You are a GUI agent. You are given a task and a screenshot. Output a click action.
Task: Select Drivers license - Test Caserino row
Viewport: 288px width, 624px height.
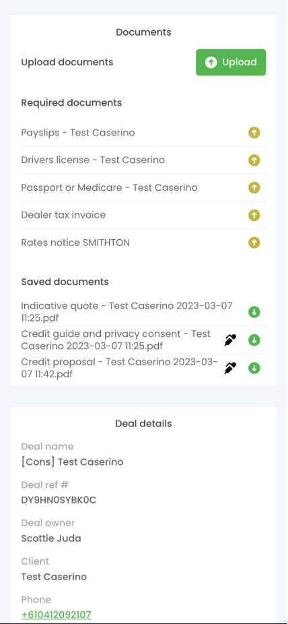click(x=143, y=160)
